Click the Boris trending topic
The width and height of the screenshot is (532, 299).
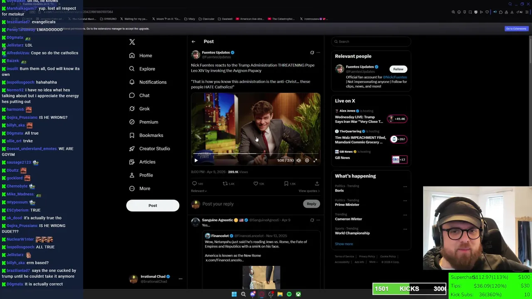pyautogui.click(x=340, y=191)
